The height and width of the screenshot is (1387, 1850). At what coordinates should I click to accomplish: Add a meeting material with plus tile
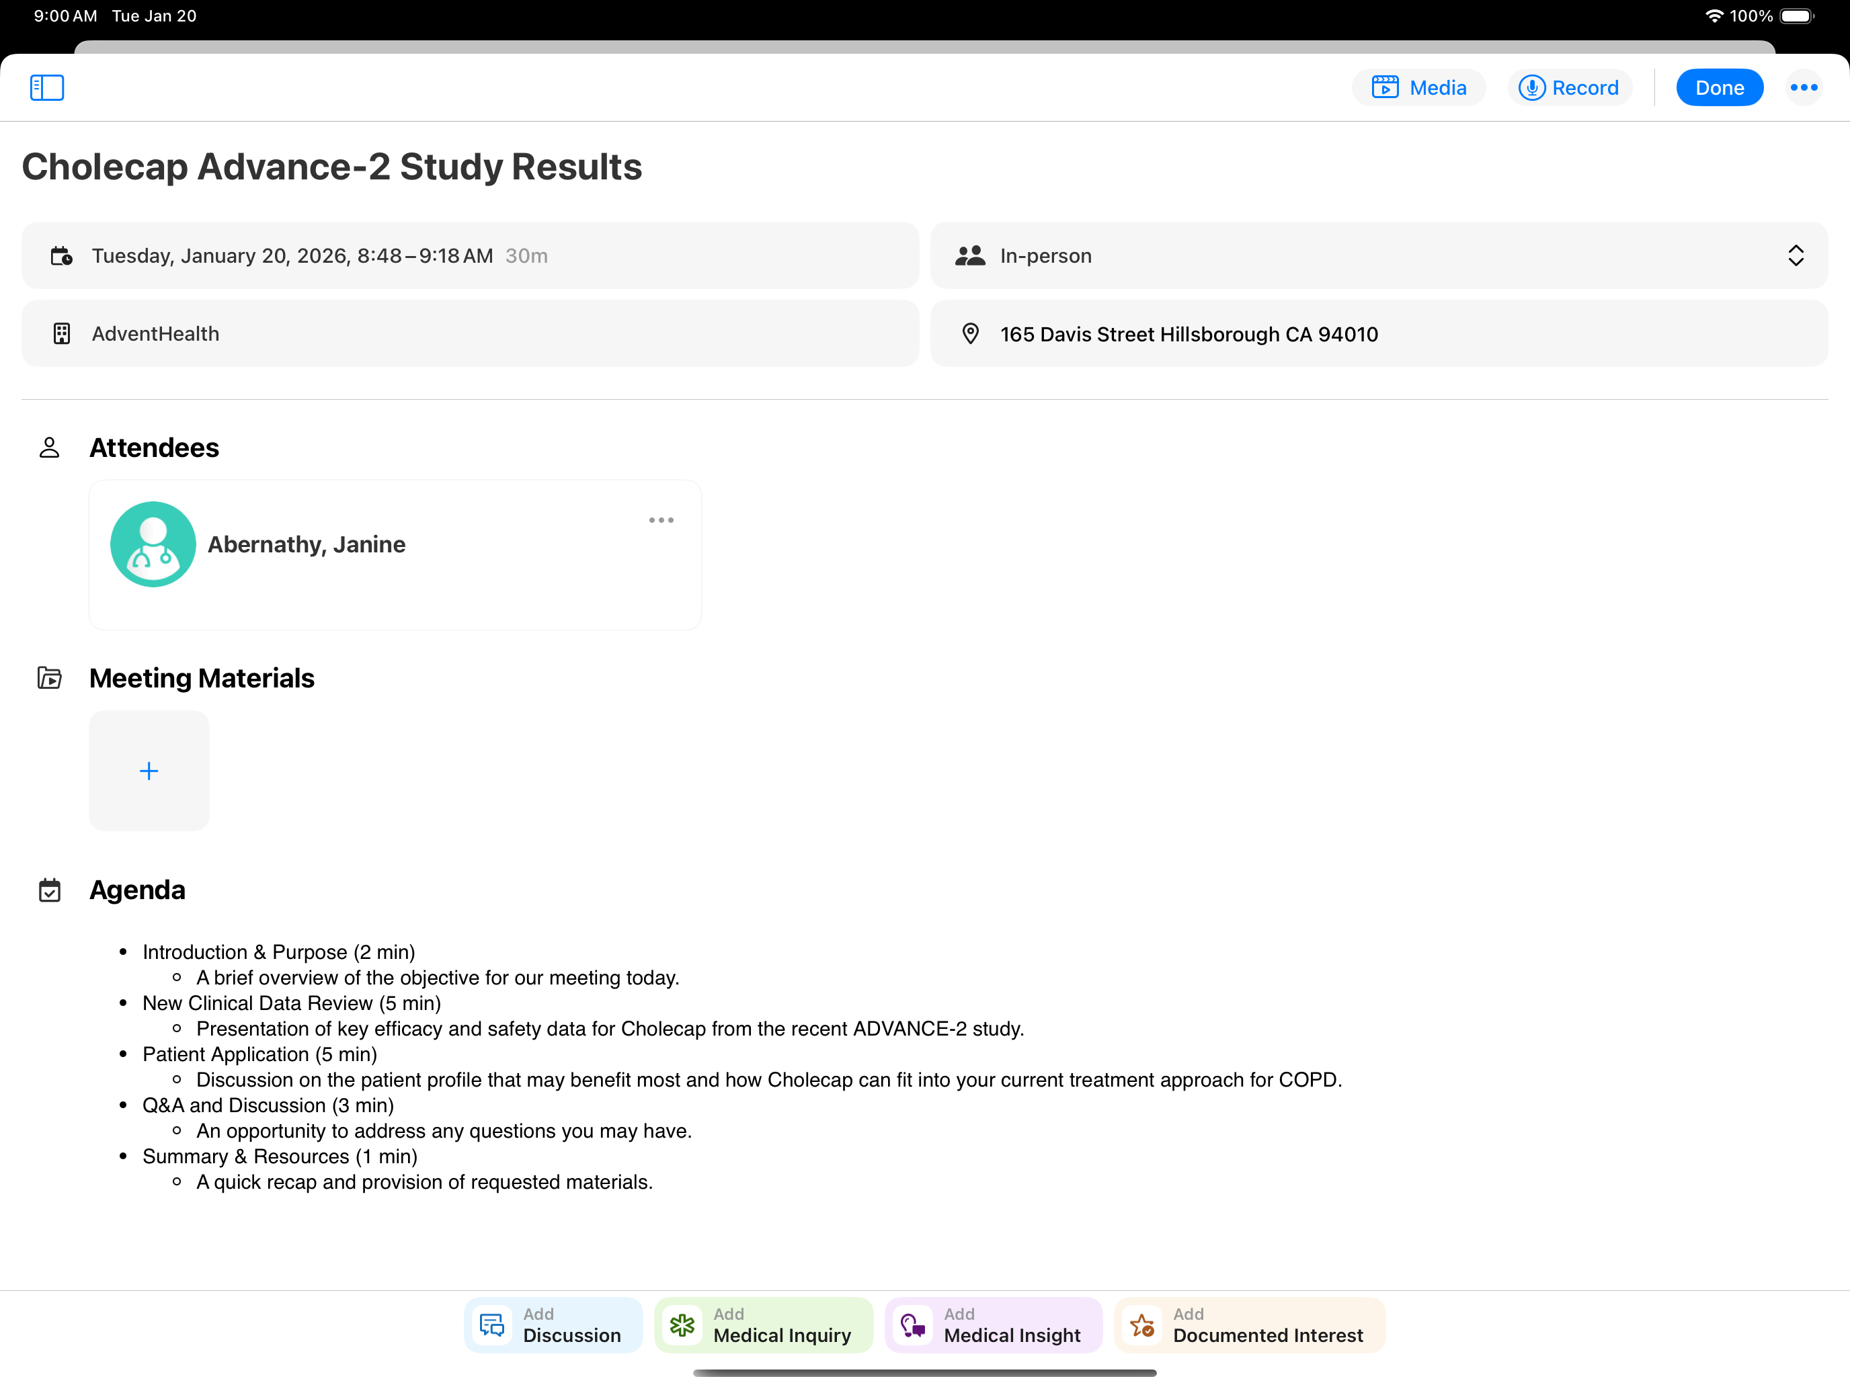pyautogui.click(x=149, y=771)
